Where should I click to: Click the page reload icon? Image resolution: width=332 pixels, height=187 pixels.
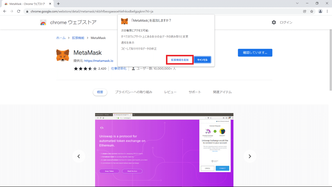pyautogui.click(x=19, y=11)
